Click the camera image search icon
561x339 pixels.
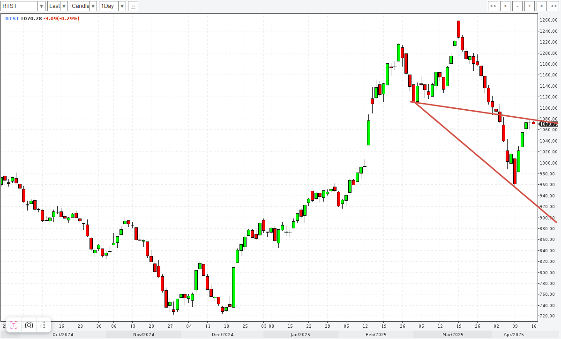pyautogui.click(x=29, y=325)
